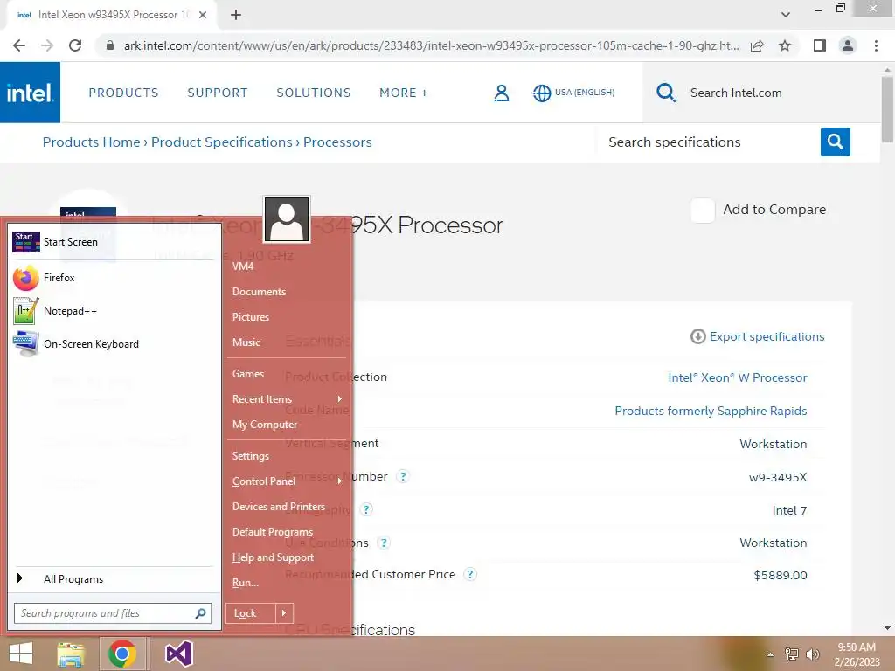Image resolution: width=895 pixels, height=671 pixels.
Task: Expand the Recent Items submenu arrow
Action: coord(340,398)
